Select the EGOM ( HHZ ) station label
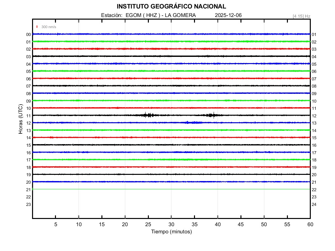The height and width of the screenshot is (251, 335). point(143,15)
